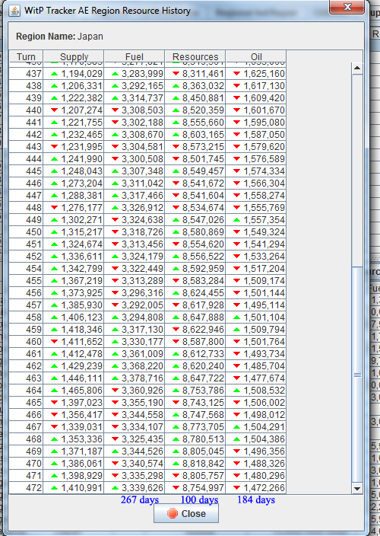Click the Oil column header

256,56
